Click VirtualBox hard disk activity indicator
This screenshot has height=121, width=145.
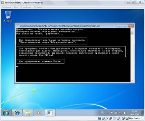(x=99, y=118)
